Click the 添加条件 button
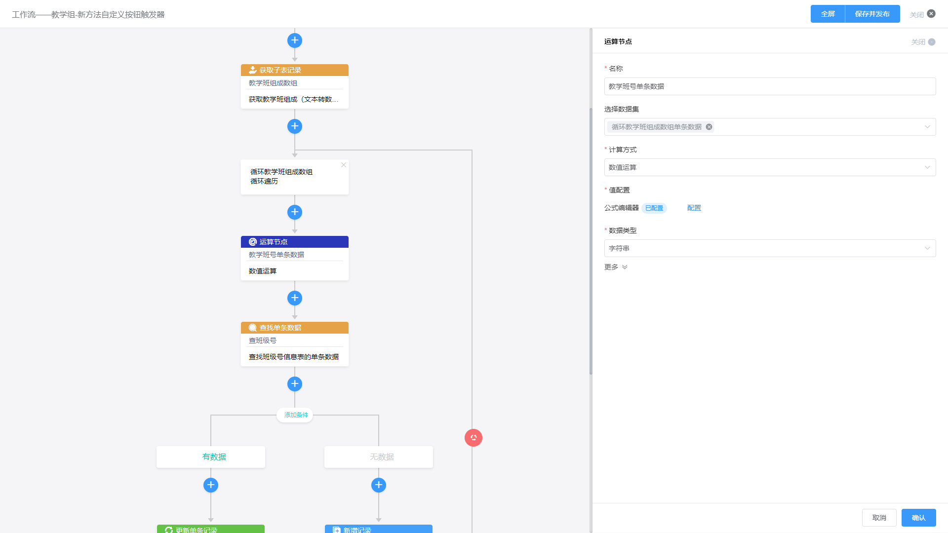This screenshot has width=948, height=533. (x=295, y=415)
